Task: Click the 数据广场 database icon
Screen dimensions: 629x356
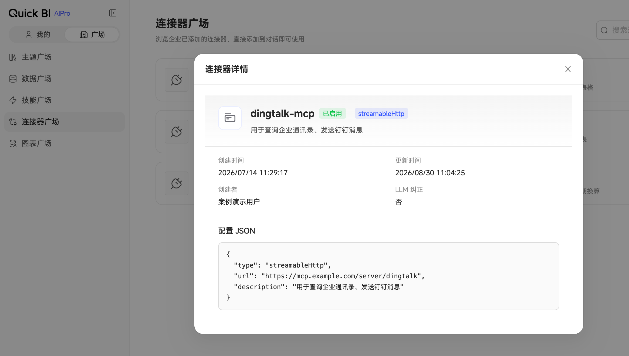Action: (x=13, y=79)
